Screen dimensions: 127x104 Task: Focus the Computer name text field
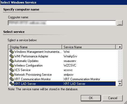click(62, 23)
